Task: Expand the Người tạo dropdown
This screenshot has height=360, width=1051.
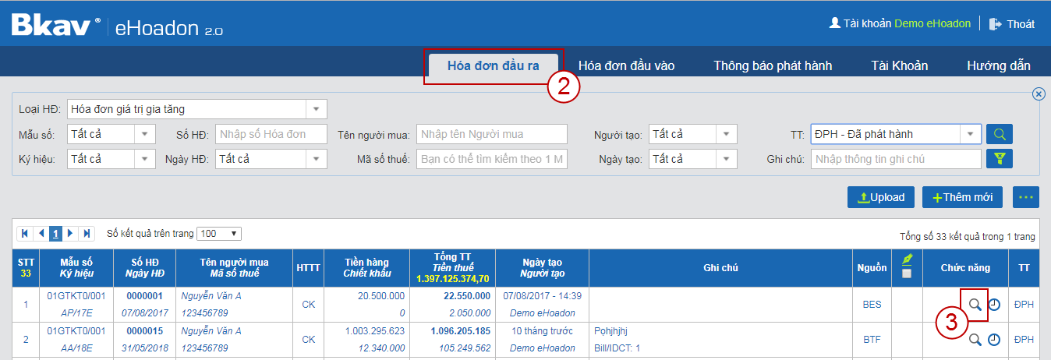Action: click(726, 134)
